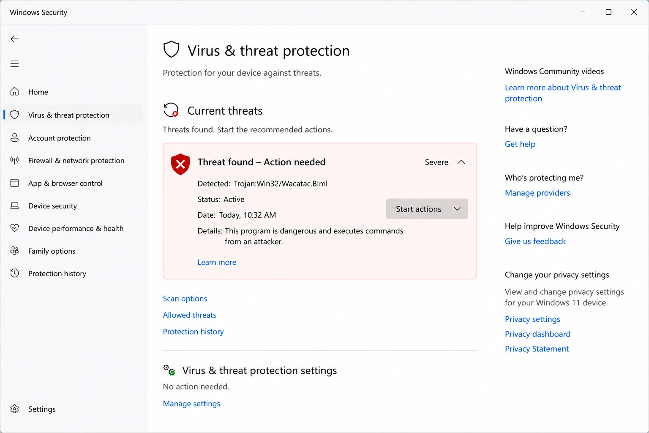Screen dimensions: 649x433
Task: Click the Settings gear icon
Action: (x=15, y=409)
